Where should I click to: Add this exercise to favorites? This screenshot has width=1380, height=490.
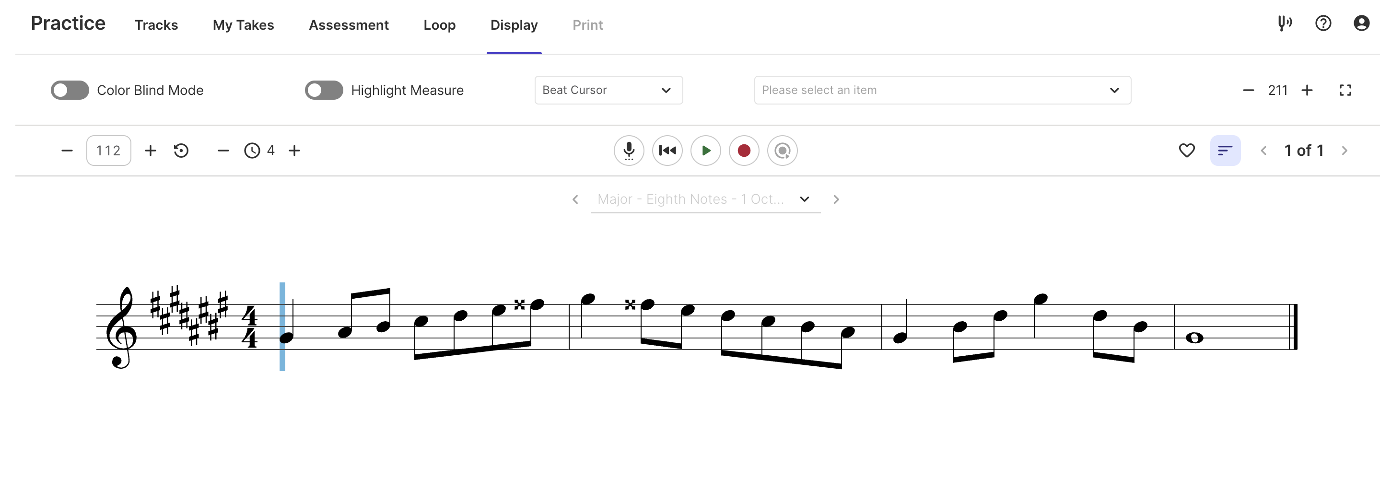click(1186, 151)
